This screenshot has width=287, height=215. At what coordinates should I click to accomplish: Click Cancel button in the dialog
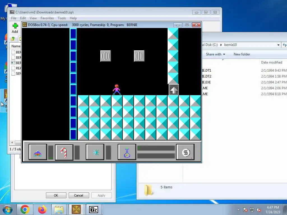click(79, 195)
